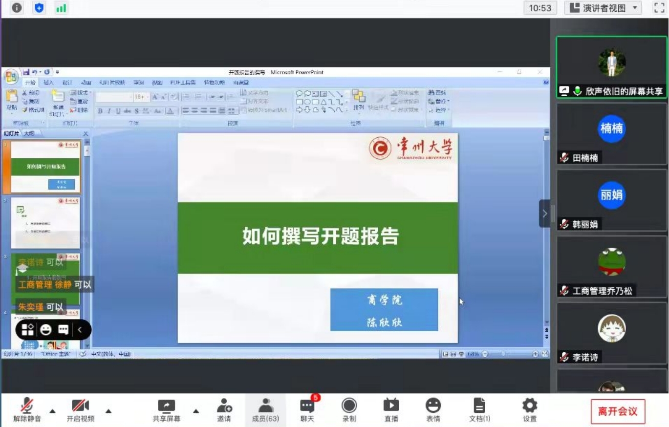Start recording the meeting
The image size is (669, 427).
pyautogui.click(x=349, y=406)
